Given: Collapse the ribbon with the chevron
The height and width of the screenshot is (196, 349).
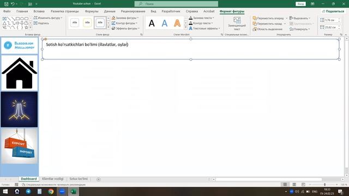Looking at the screenshot, I should pos(346,35).
